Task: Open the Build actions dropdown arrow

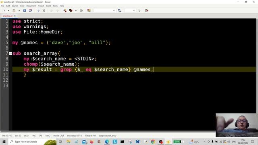Action: point(76,10)
